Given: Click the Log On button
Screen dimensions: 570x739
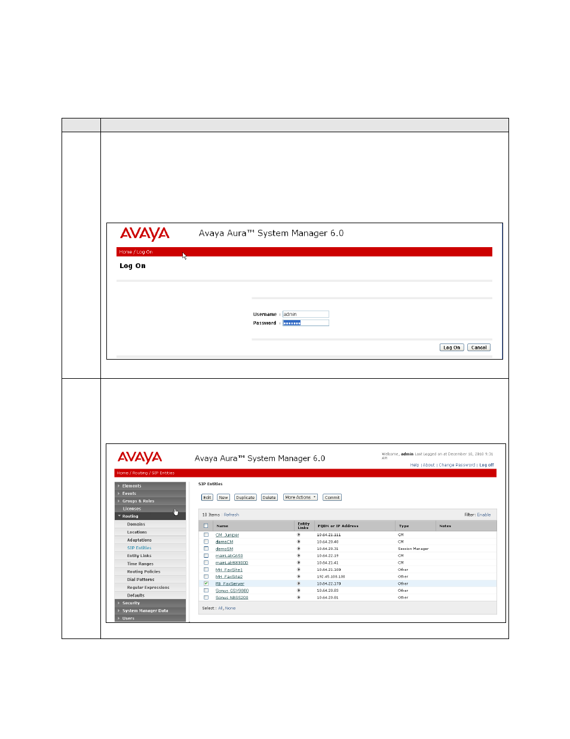Looking at the screenshot, I should tap(452, 347).
